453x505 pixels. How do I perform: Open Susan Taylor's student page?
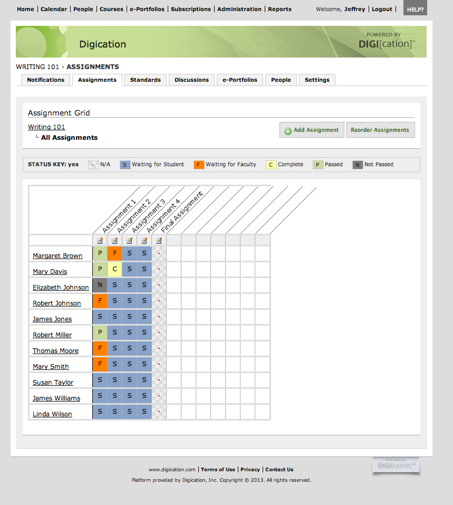coord(53,382)
